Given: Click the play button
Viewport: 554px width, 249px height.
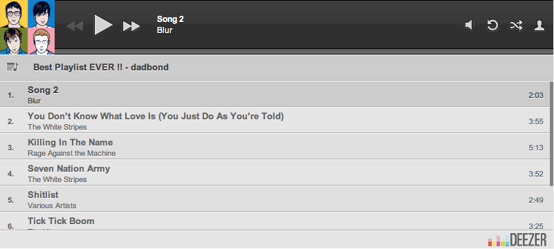Looking at the screenshot, I should (103, 25).
